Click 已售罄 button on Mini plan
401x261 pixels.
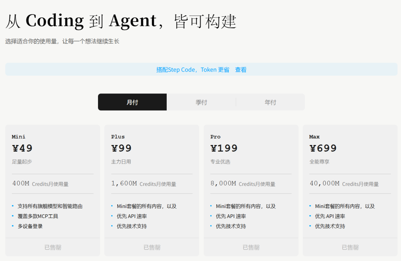53,247
